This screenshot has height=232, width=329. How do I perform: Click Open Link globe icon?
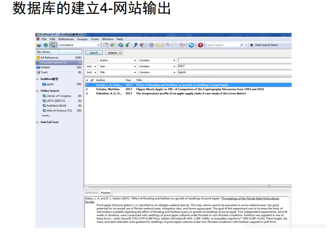click(x=151, y=45)
